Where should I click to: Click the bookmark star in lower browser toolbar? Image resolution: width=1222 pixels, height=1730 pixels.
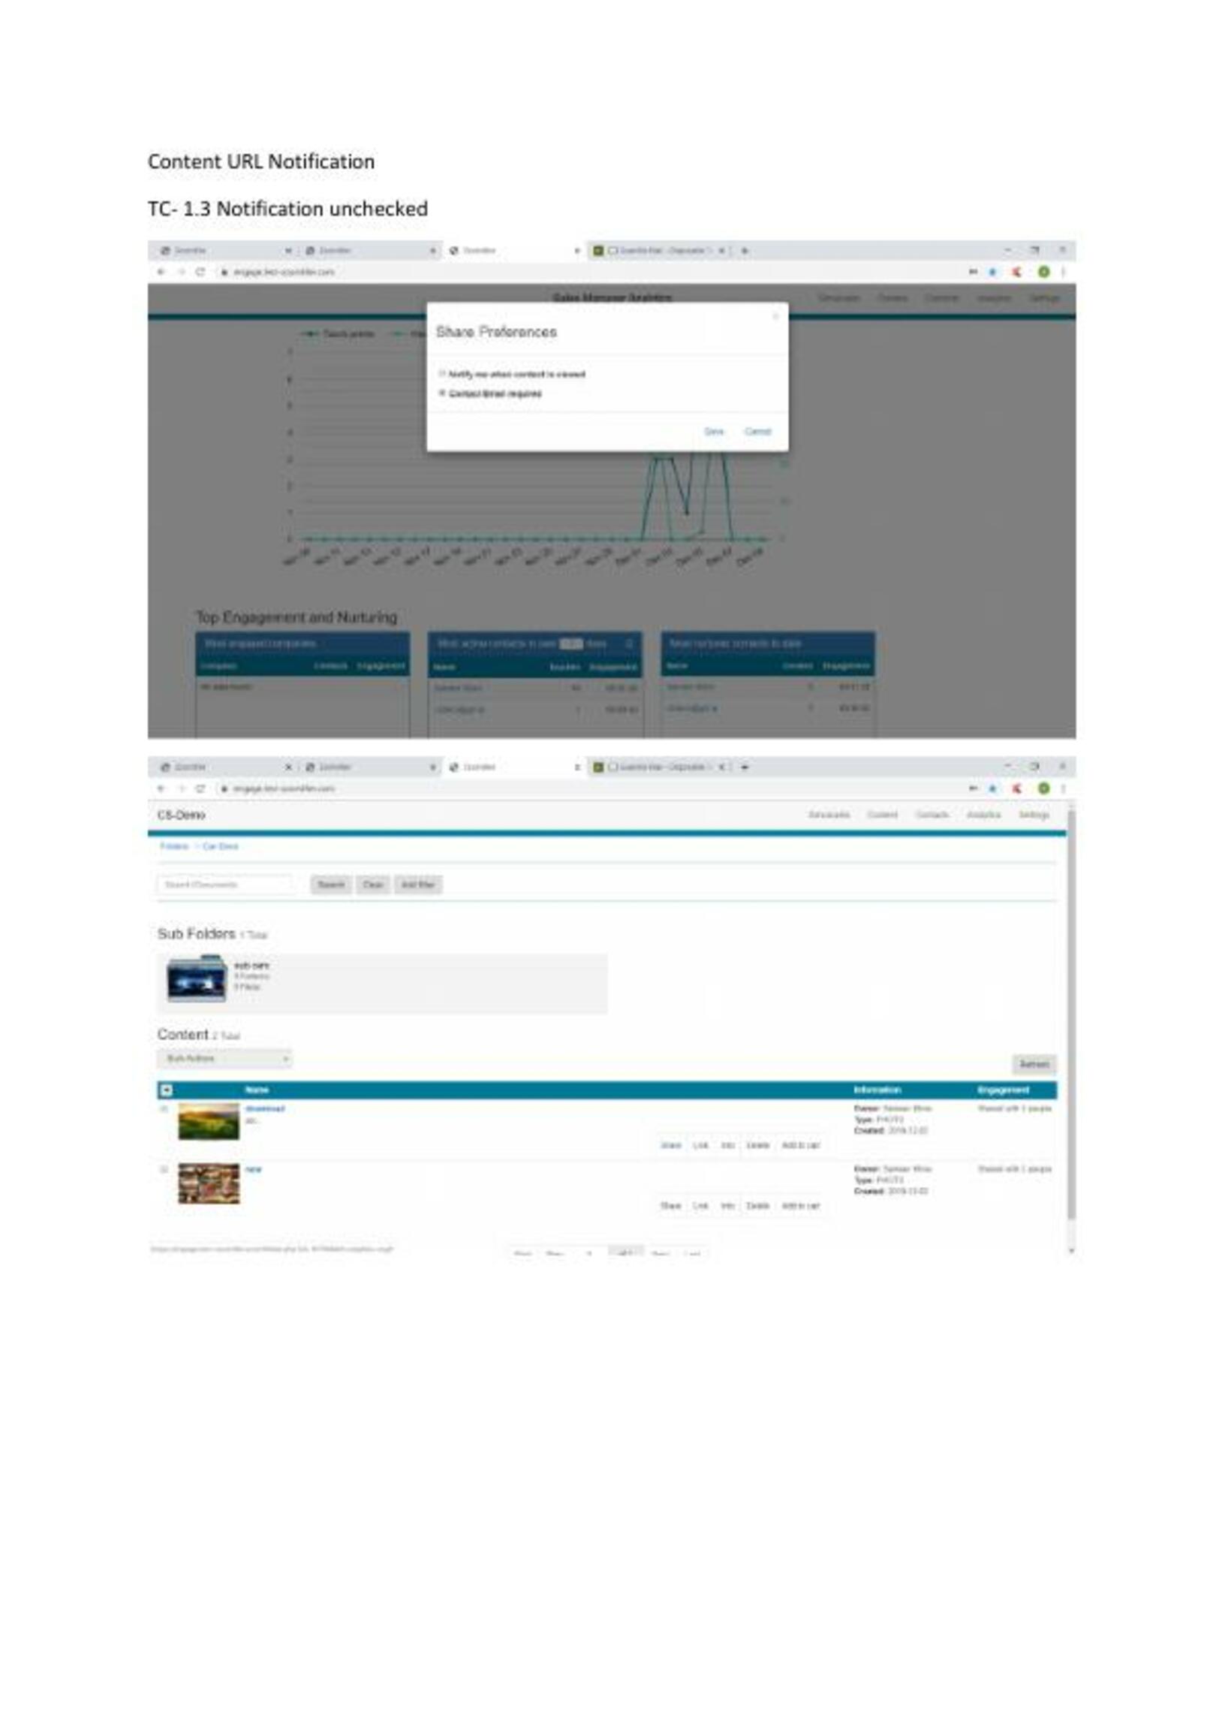[x=992, y=788]
